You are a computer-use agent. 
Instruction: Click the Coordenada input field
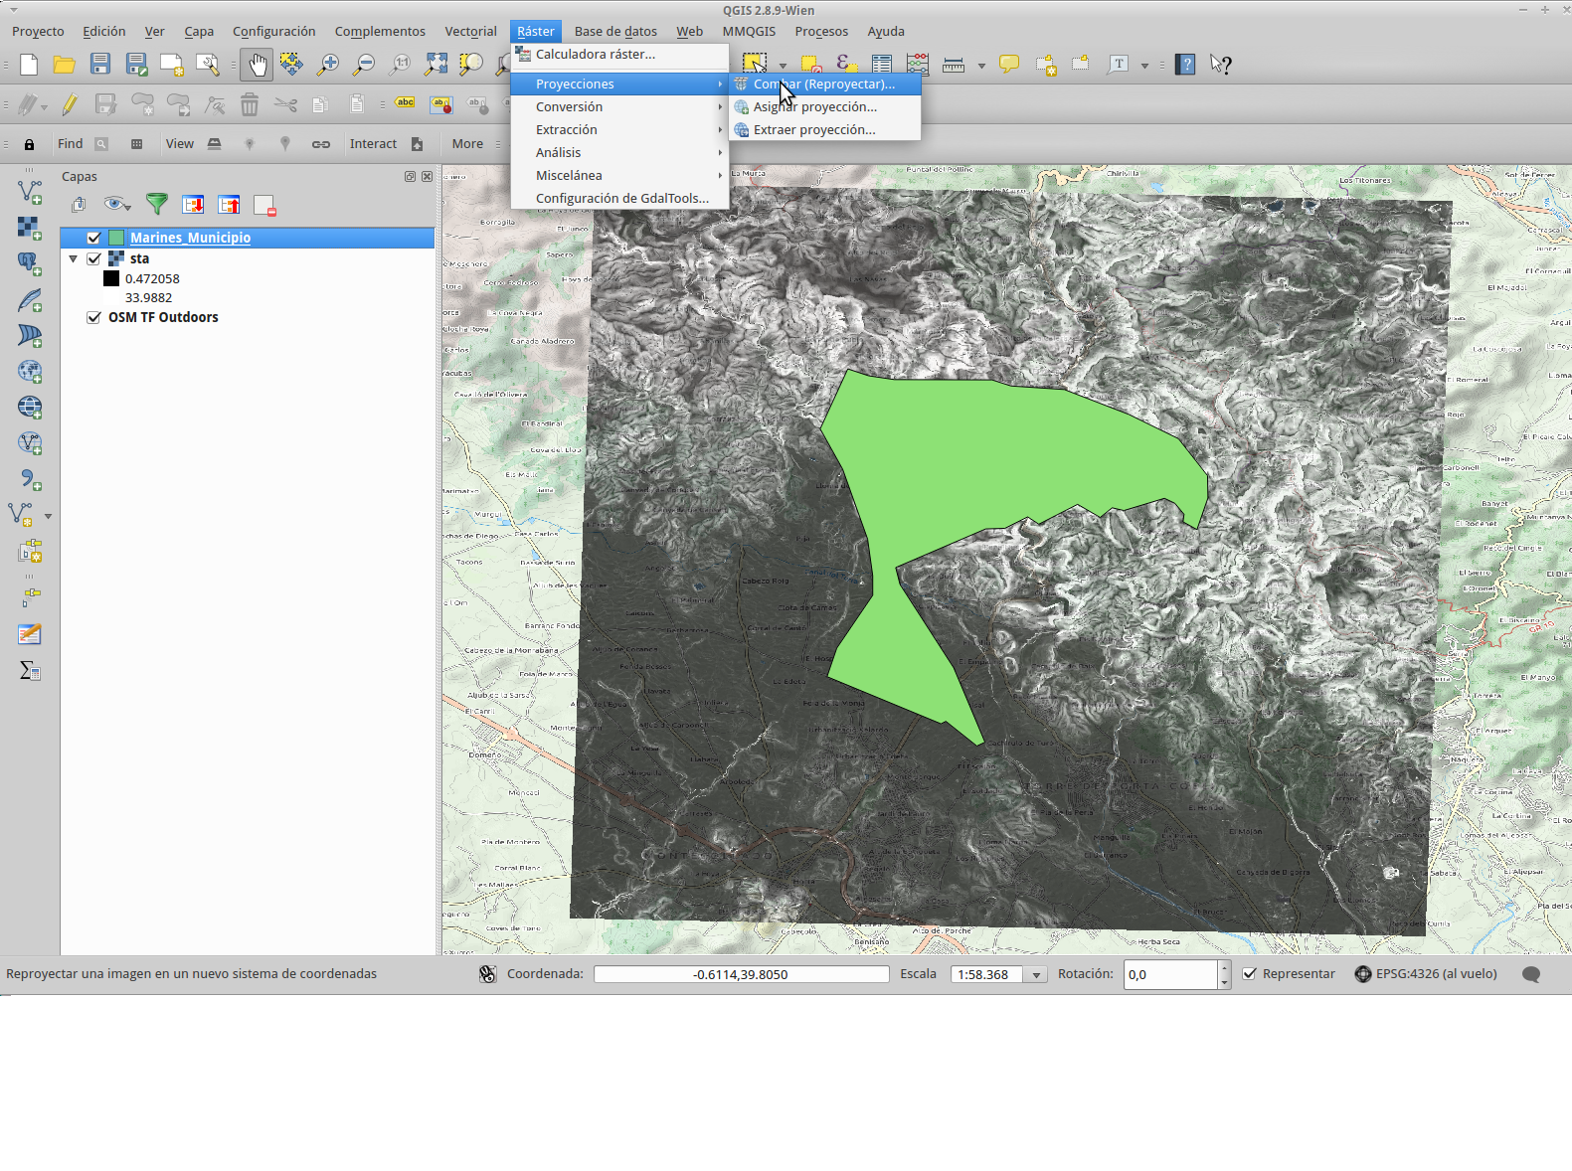[x=741, y=974]
